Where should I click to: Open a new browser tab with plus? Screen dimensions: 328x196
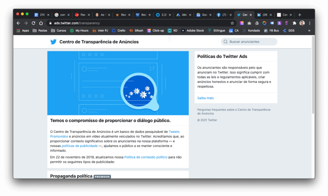click(x=299, y=15)
